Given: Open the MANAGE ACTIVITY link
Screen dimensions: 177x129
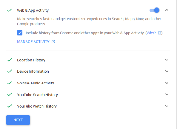Looking at the screenshot, I should tap(33, 42).
